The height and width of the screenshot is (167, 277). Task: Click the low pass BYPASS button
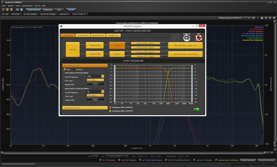tap(95, 84)
